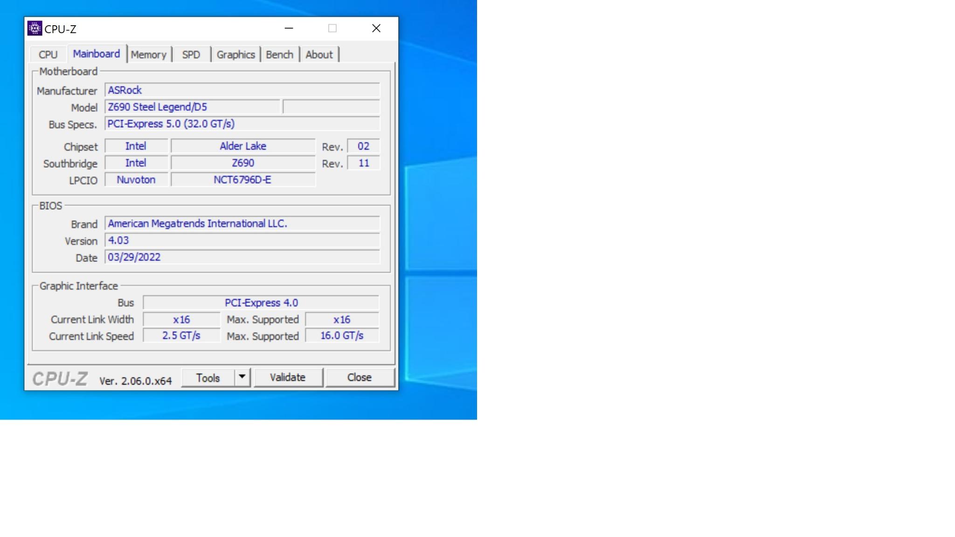Click the Model field Z690 Steel Legend/D5
Screen dimensions: 955x537
click(x=193, y=107)
